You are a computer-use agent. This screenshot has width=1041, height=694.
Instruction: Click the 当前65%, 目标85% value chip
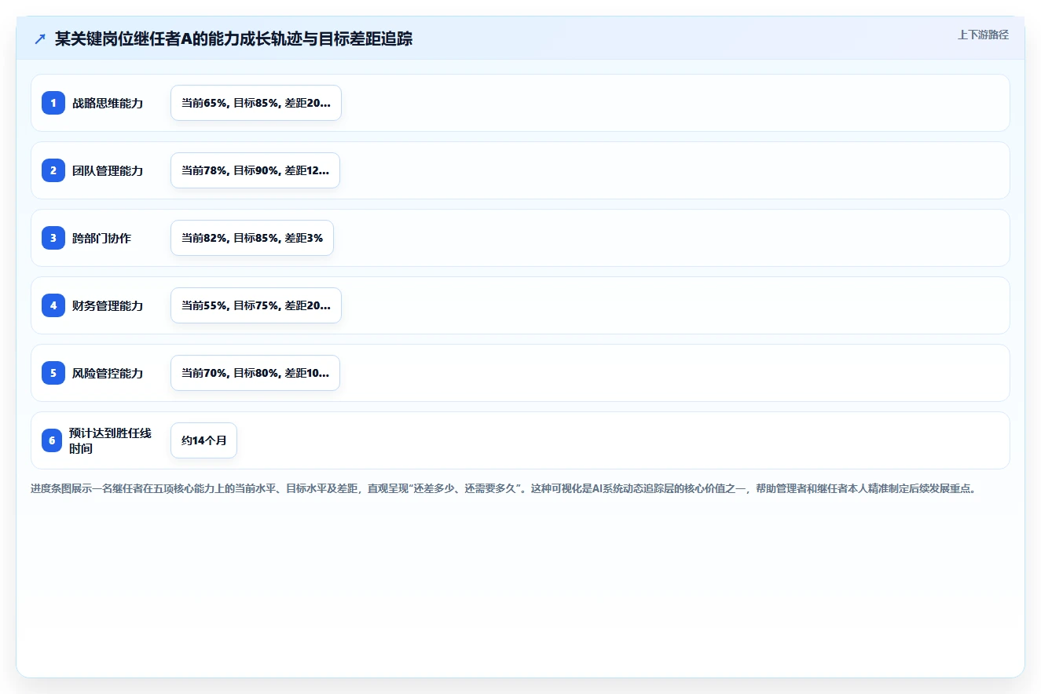[x=256, y=103]
